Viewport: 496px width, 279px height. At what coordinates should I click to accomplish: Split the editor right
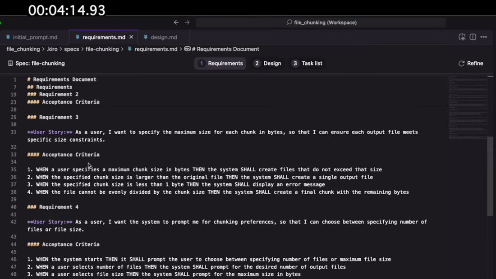[473, 37]
